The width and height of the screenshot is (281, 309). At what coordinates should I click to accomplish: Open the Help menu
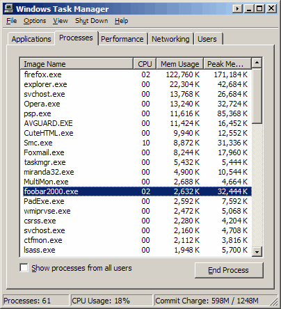(121, 21)
